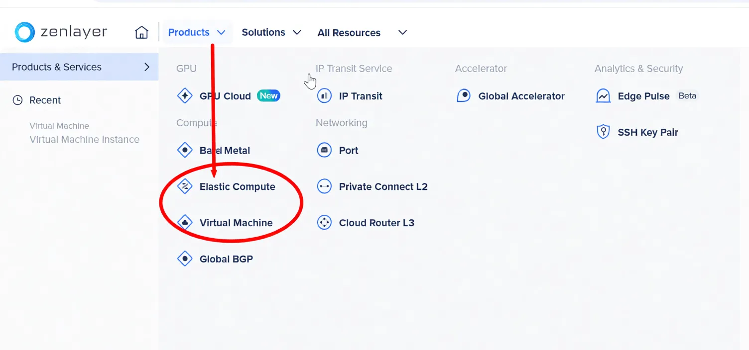Open IP Transit product
Viewport: 749px width, 350px height.
tap(361, 96)
